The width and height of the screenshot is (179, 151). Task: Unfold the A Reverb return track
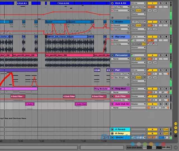point(113,130)
